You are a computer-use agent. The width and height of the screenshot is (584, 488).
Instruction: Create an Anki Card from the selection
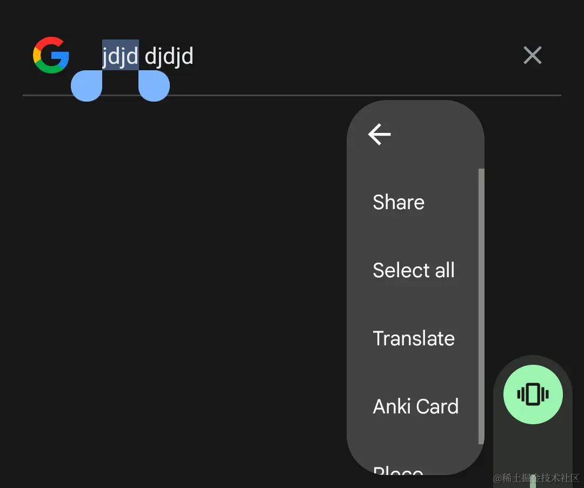pos(416,406)
